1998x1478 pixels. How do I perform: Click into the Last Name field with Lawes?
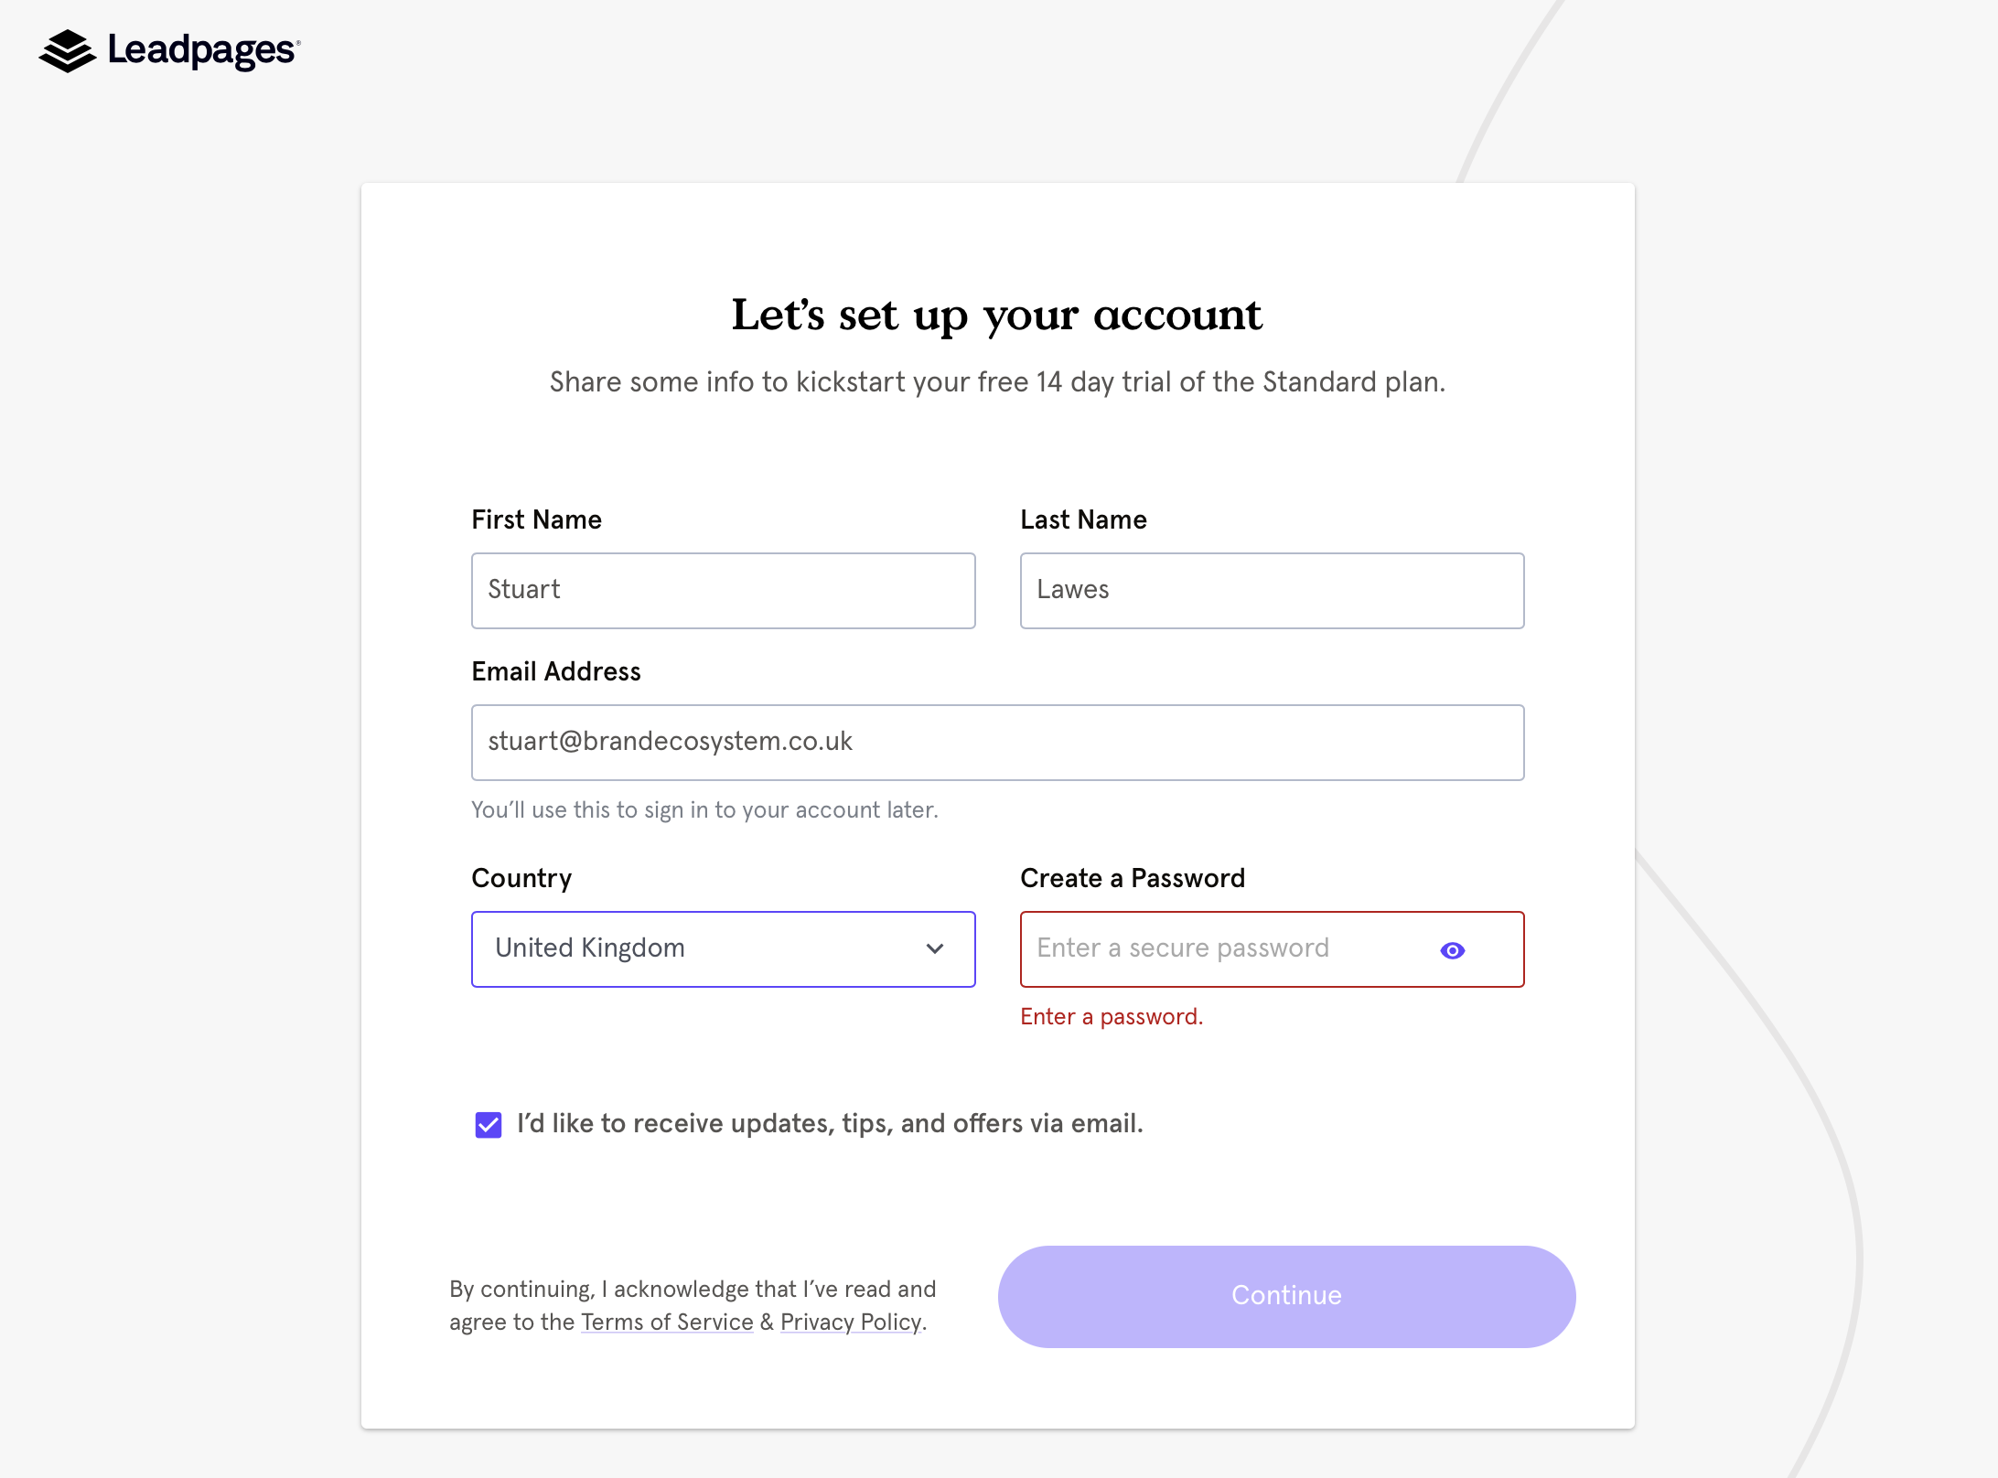1272,590
